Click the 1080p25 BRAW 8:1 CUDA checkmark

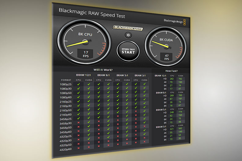(x=108, y=84)
